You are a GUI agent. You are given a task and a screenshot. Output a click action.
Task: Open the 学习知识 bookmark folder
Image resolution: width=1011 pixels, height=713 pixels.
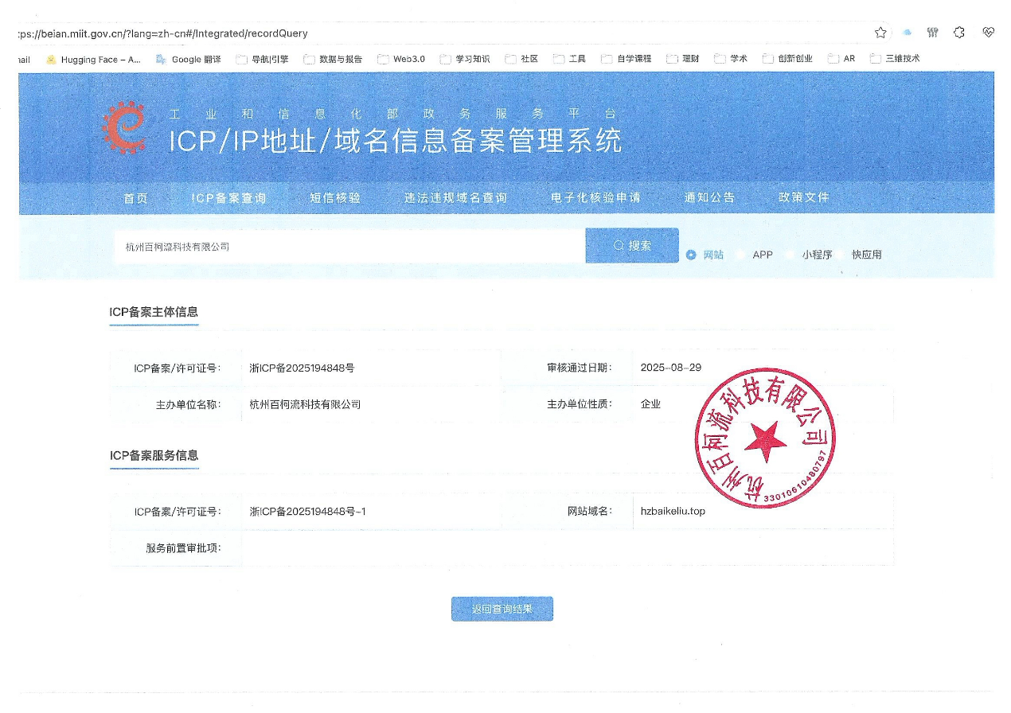click(465, 59)
